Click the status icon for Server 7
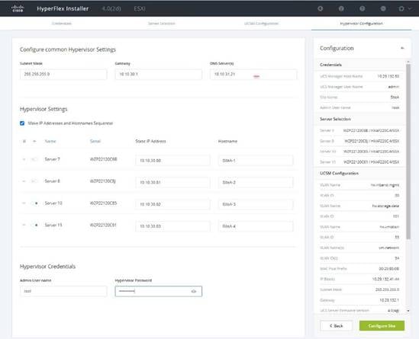This screenshot has height=339, width=419. point(34,159)
